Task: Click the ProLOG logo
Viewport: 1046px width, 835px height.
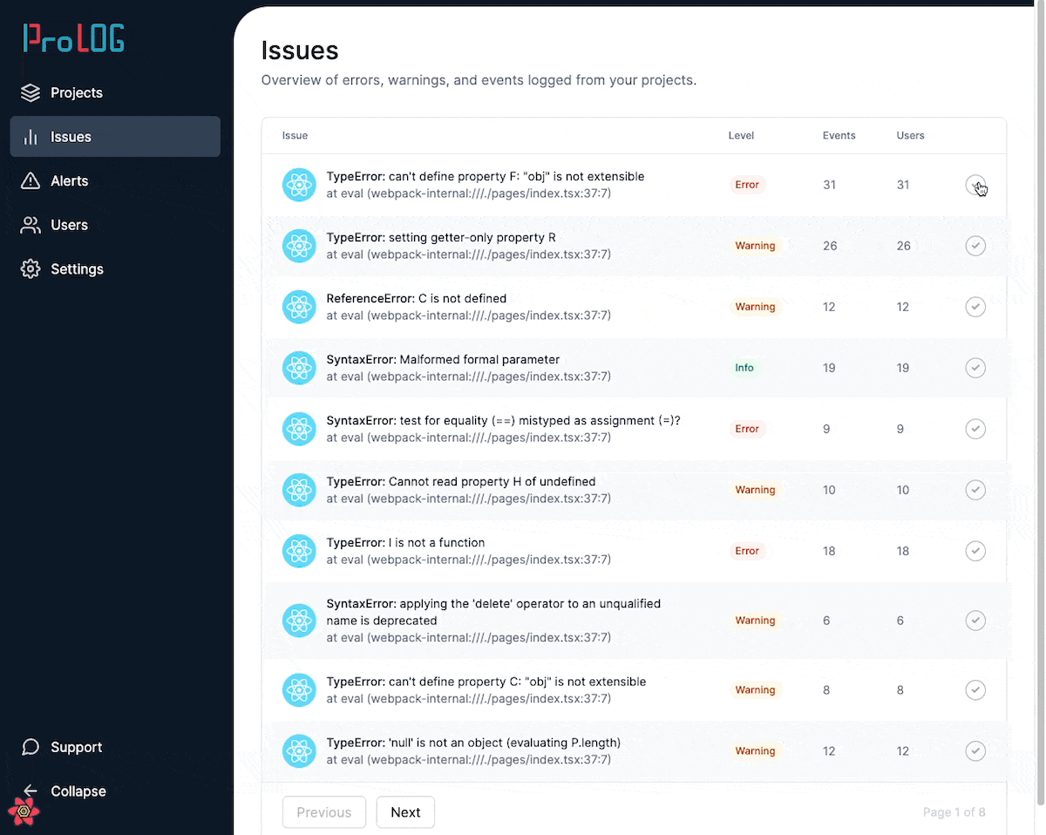Action: click(x=74, y=37)
